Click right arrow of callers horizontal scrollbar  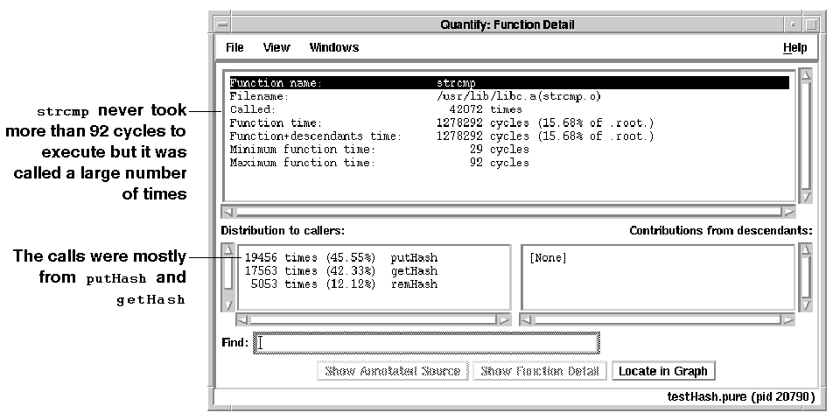click(504, 320)
